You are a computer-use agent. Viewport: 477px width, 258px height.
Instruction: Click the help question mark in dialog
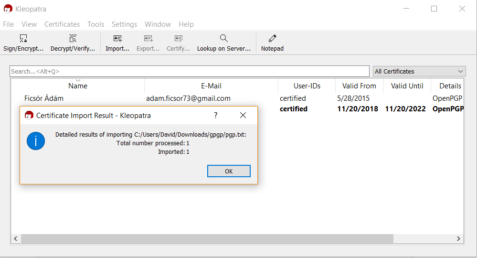(216, 115)
